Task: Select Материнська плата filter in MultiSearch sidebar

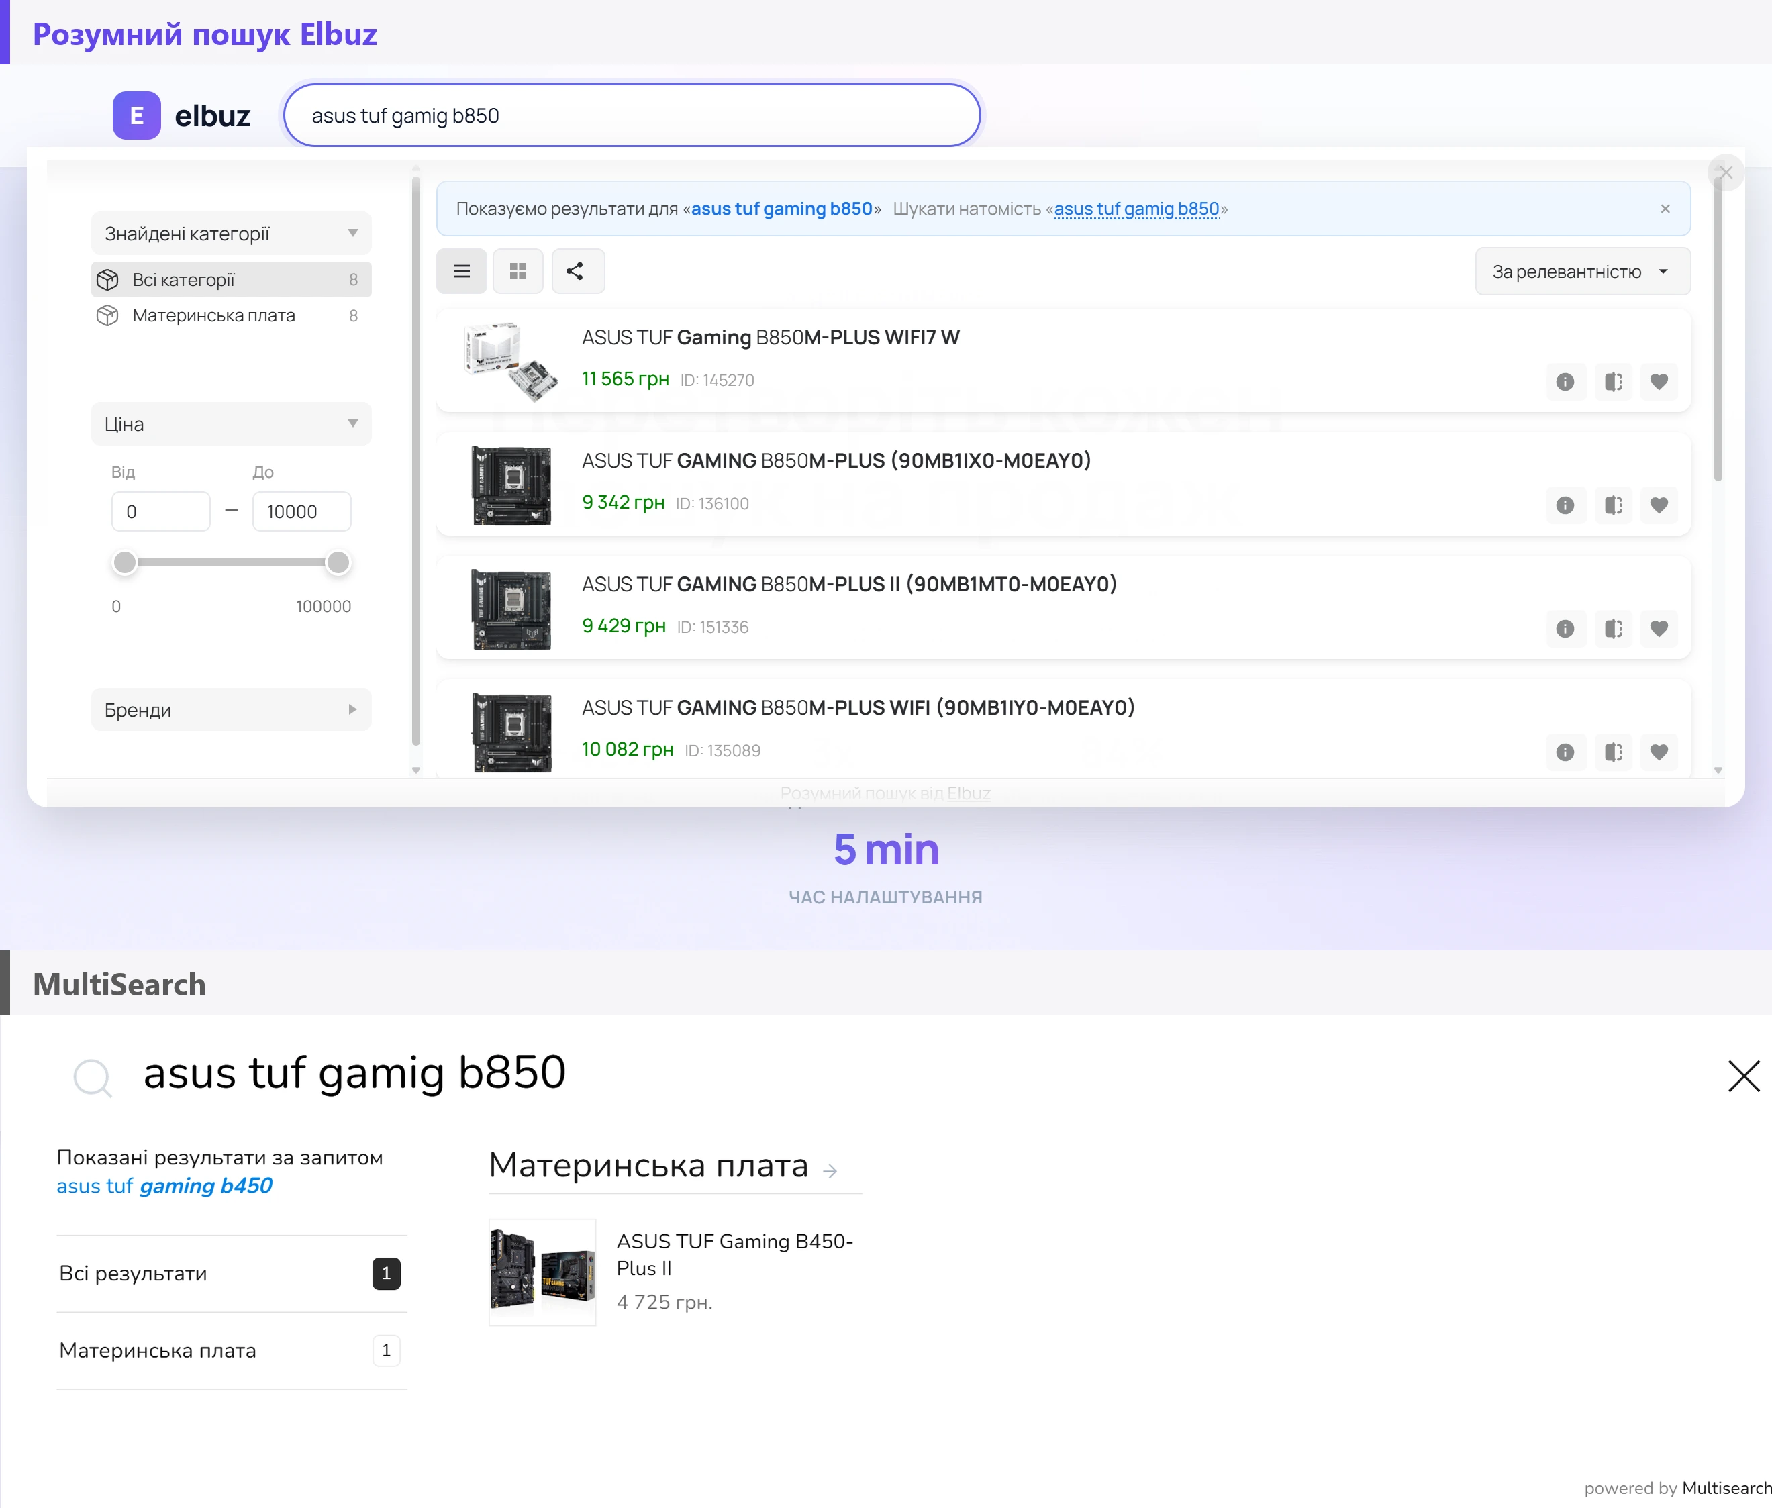Action: (231, 1350)
